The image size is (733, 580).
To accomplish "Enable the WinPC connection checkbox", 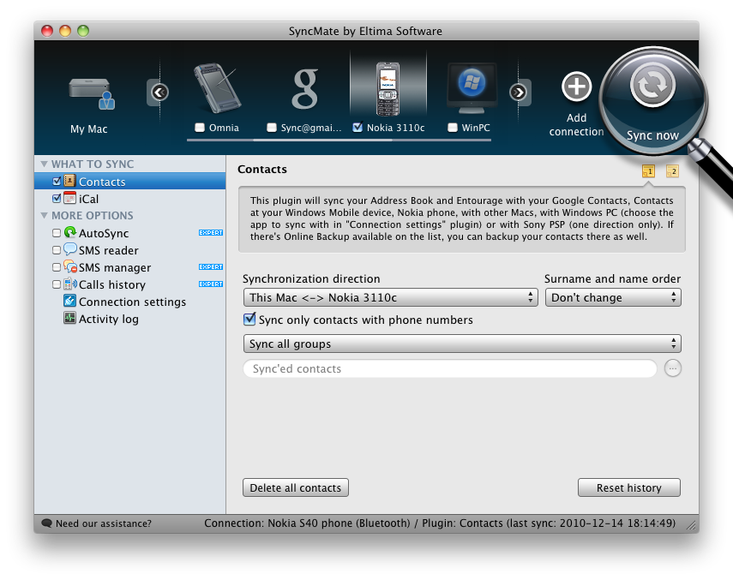I will pos(452,128).
